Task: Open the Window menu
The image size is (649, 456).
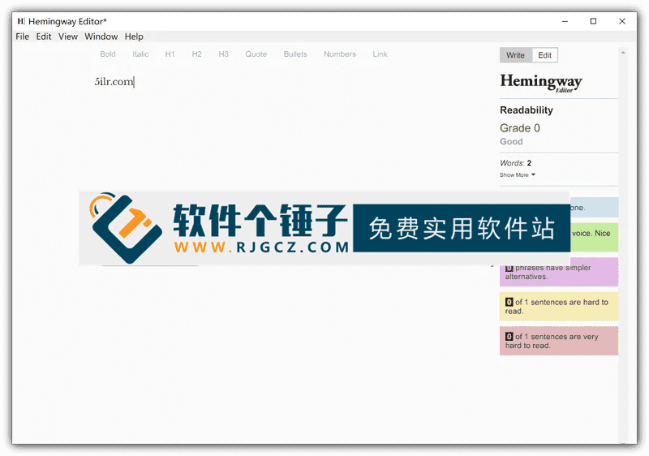Action: point(101,37)
